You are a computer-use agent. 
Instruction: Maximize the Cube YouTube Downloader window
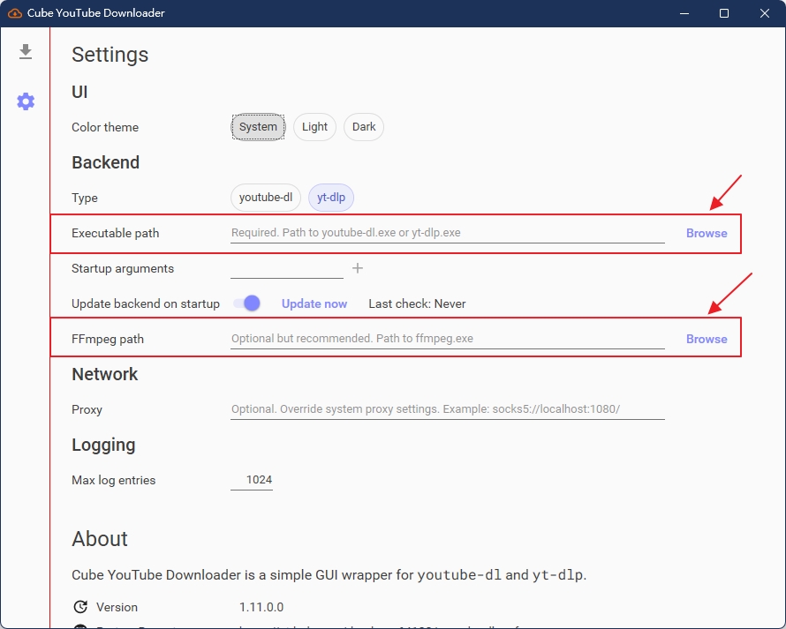724,13
